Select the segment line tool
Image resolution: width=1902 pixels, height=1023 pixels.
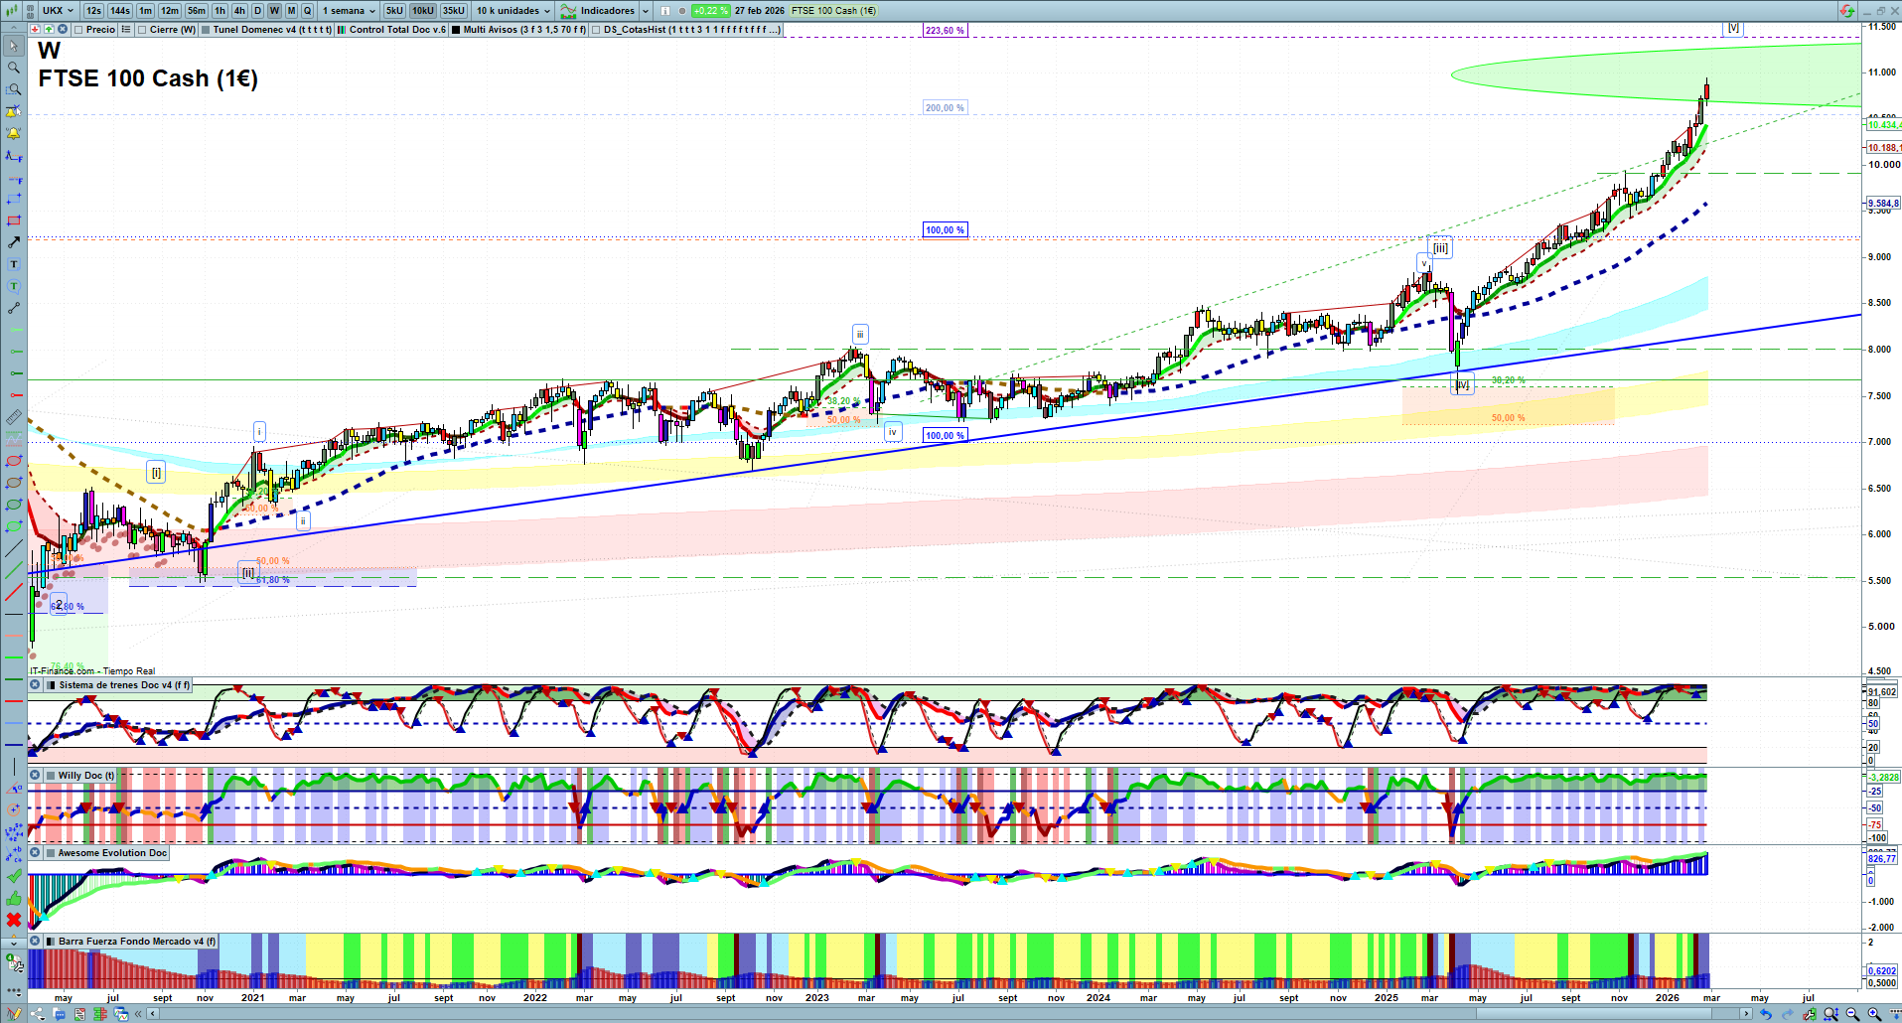14,308
